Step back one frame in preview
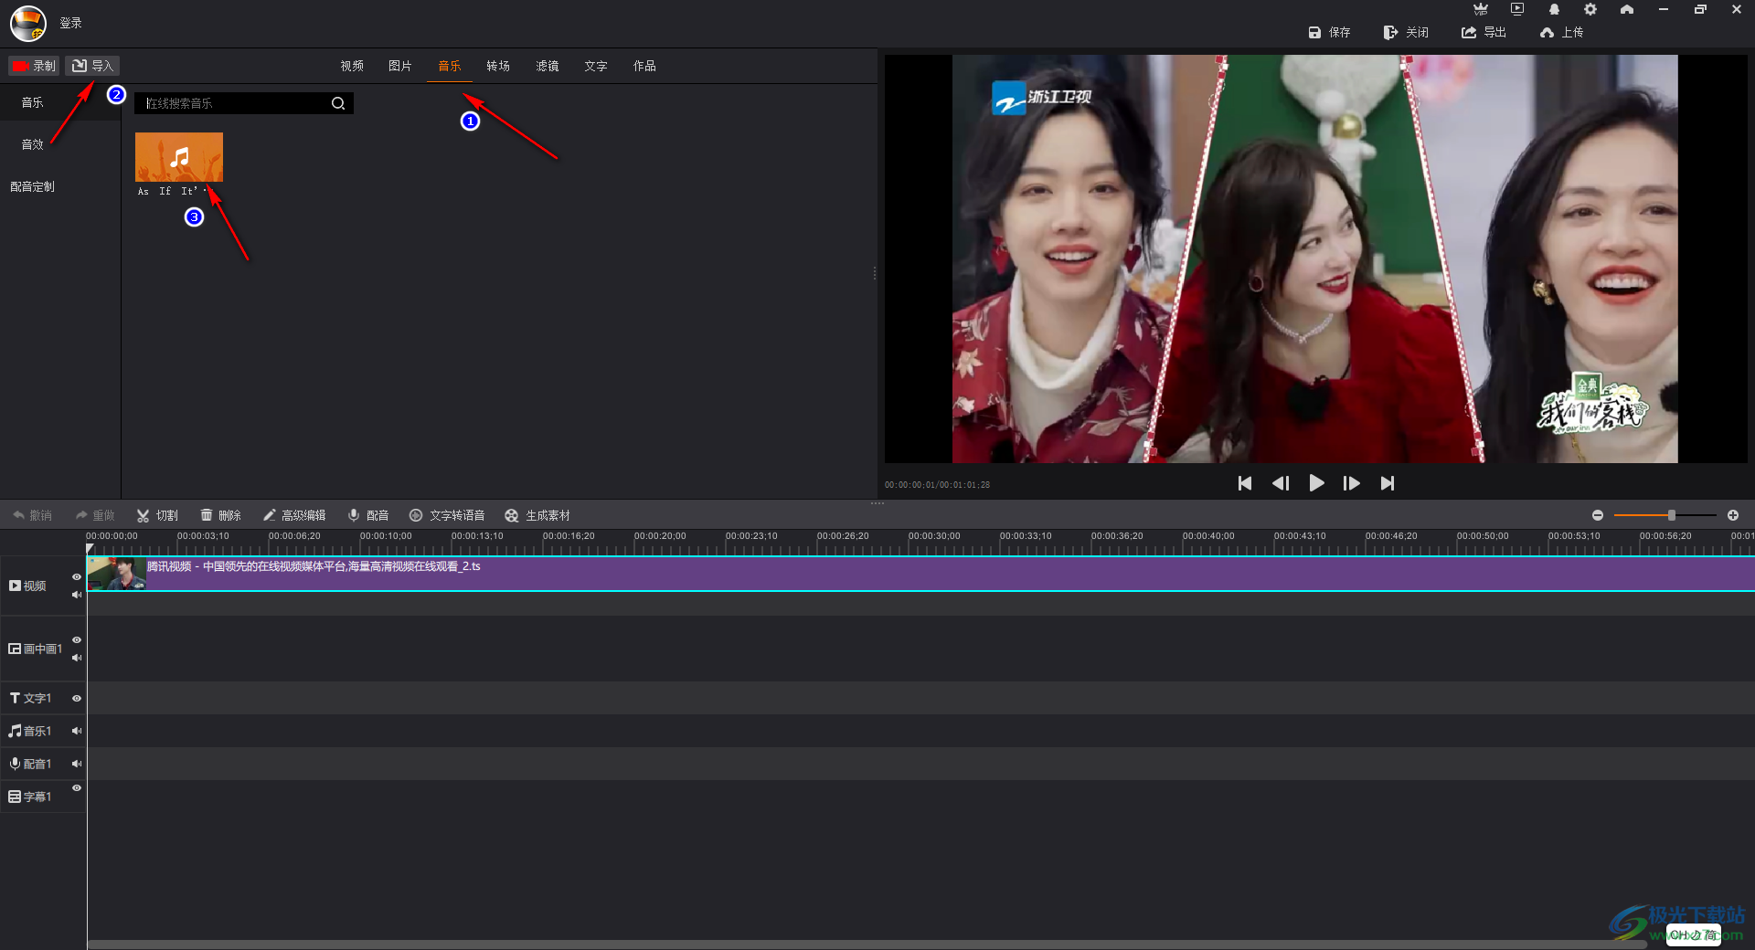Screen dimensions: 1755x950 [x=1281, y=483]
